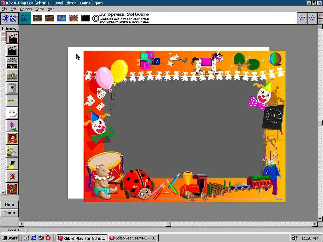Click the left blue dotted toolbar button
Viewport: 323px width, 242px height.
302,18
